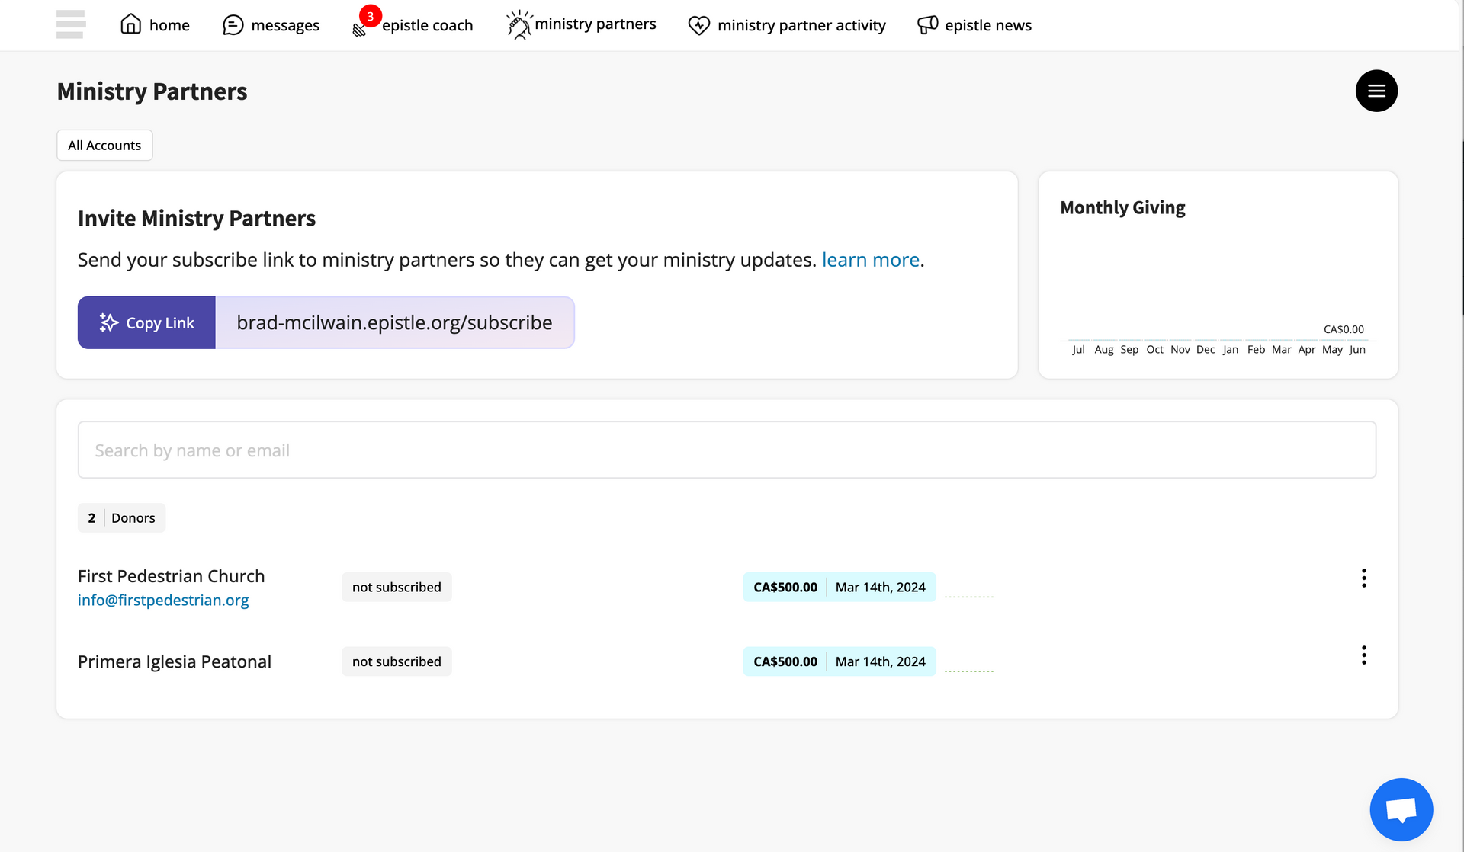Open options for First Pedestrian Church

coord(1364,578)
